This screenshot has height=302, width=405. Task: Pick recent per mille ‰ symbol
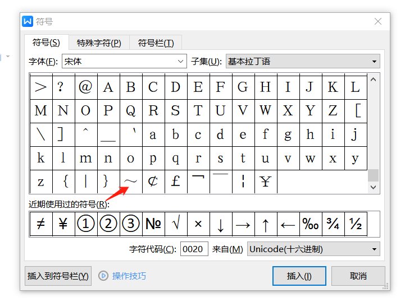tap(311, 224)
